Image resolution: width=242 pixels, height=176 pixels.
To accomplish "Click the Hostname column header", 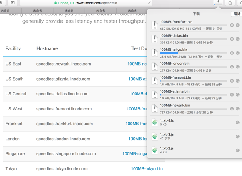I will (47, 49).
